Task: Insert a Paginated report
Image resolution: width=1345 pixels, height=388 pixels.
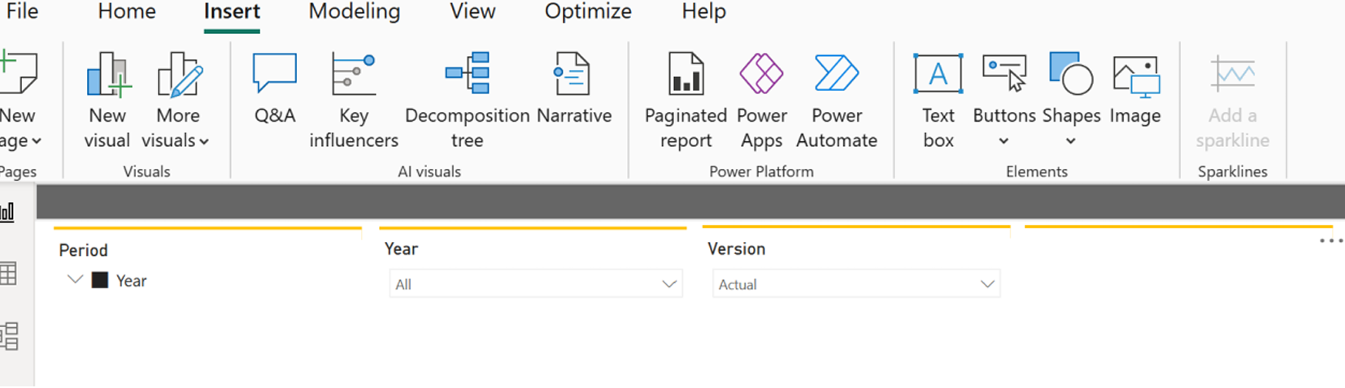Action: pyautogui.click(x=686, y=101)
